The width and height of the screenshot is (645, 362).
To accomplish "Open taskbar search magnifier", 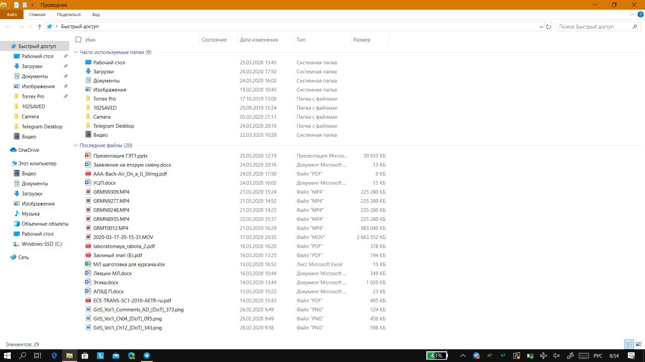I will click(x=23, y=355).
